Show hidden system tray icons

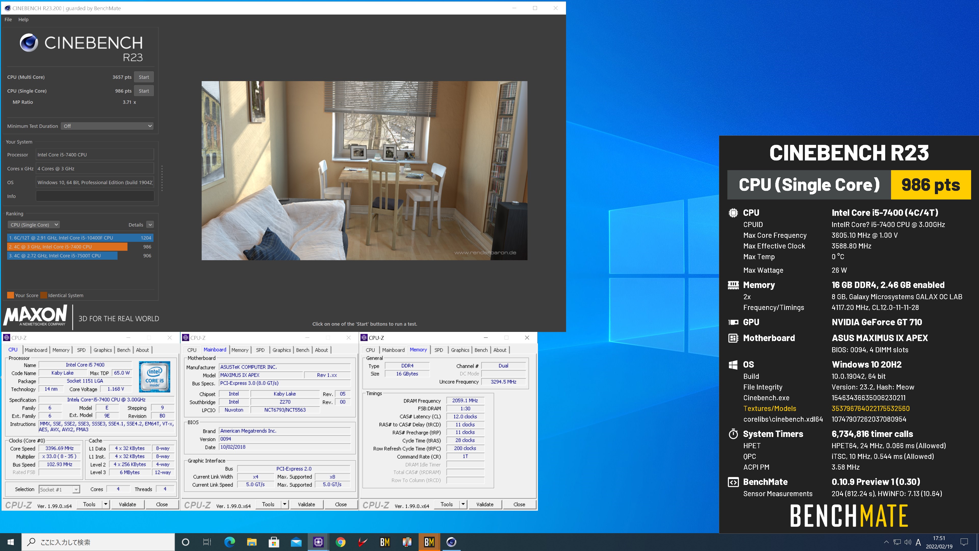coord(886,542)
